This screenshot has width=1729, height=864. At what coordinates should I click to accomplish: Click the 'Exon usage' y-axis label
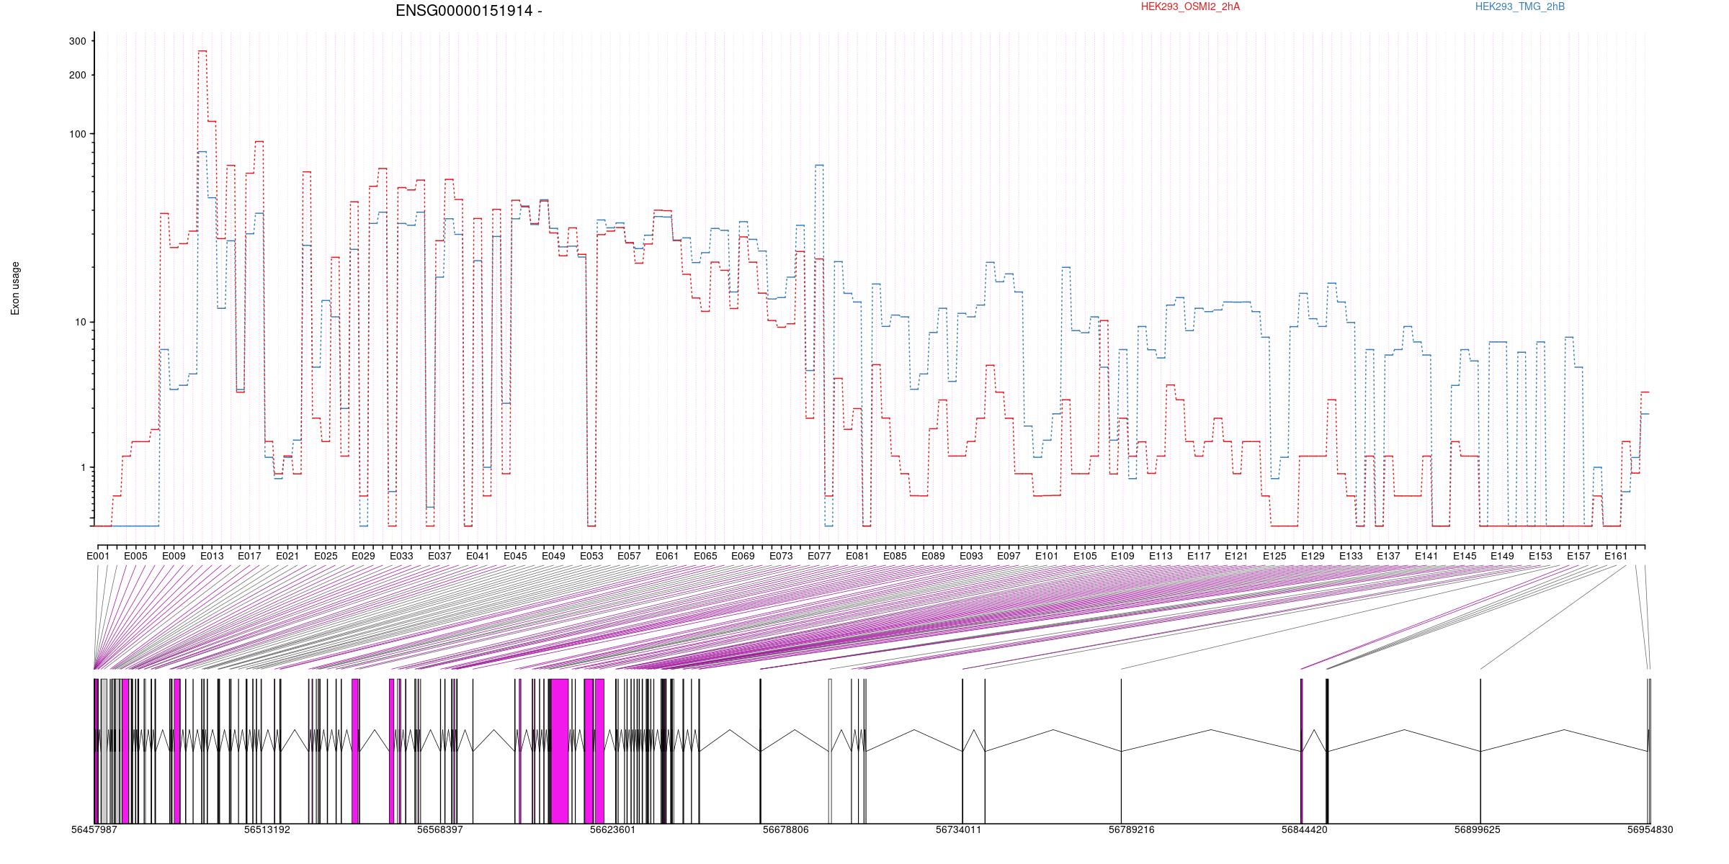[x=15, y=288]
